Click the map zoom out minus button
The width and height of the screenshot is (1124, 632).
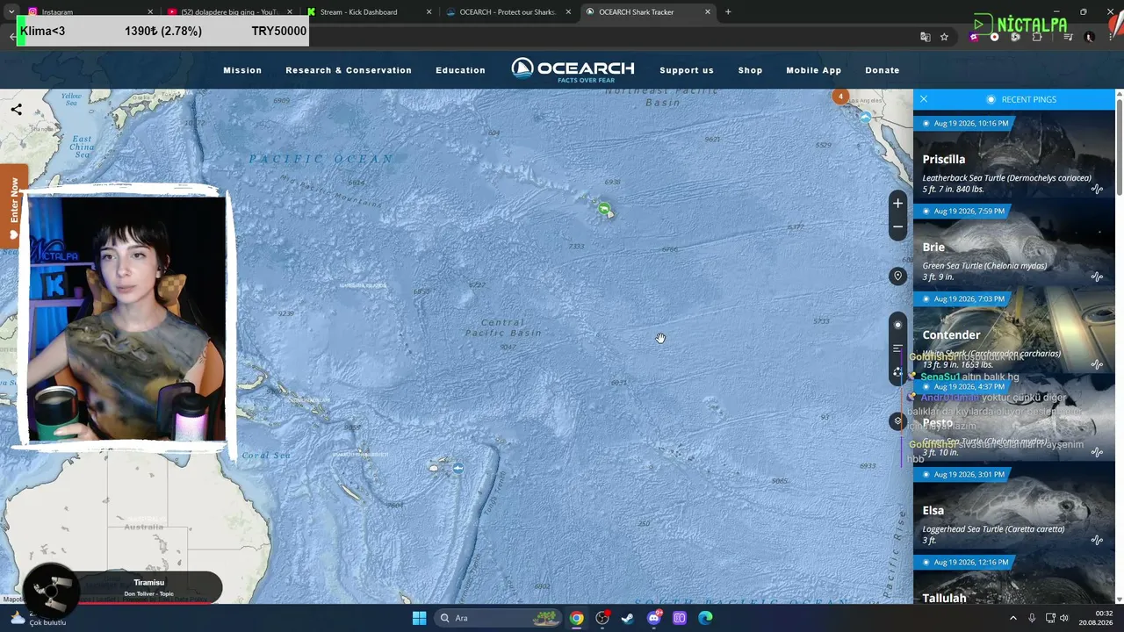click(x=897, y=226)
